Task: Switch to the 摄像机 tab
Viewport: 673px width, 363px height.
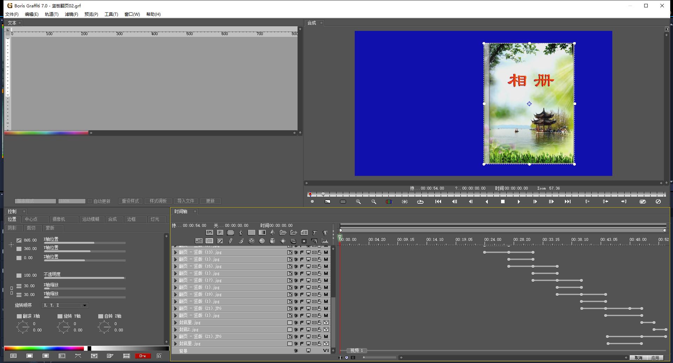Action: (59, 219)
